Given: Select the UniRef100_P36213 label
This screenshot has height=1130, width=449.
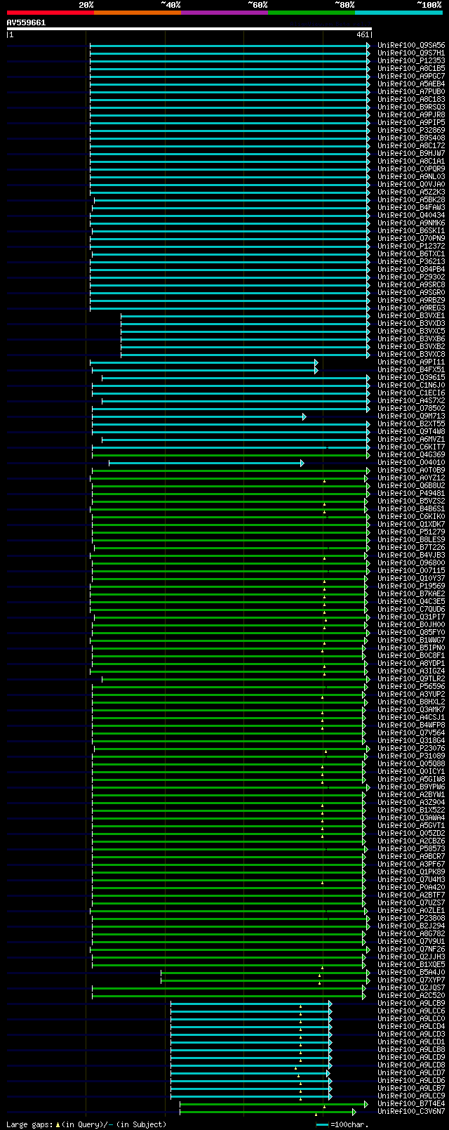Looking at the screenshot, I should 411,261.
